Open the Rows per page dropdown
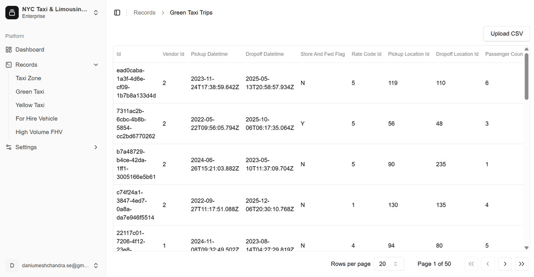Image resolution: width=534 pixels, height=277 pixels. pos(389,264)
